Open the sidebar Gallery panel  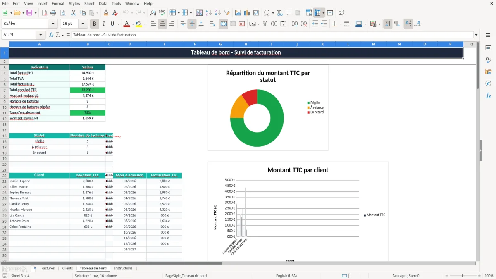[x=488, y=72]
